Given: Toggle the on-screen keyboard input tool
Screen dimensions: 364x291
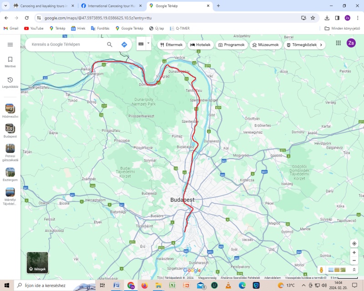Looking at the screenshot, I should (141, 44).
